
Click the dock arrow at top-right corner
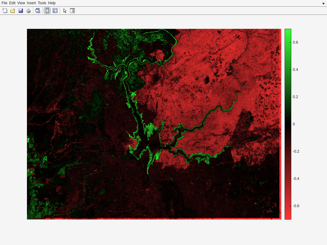click(323, 3)
